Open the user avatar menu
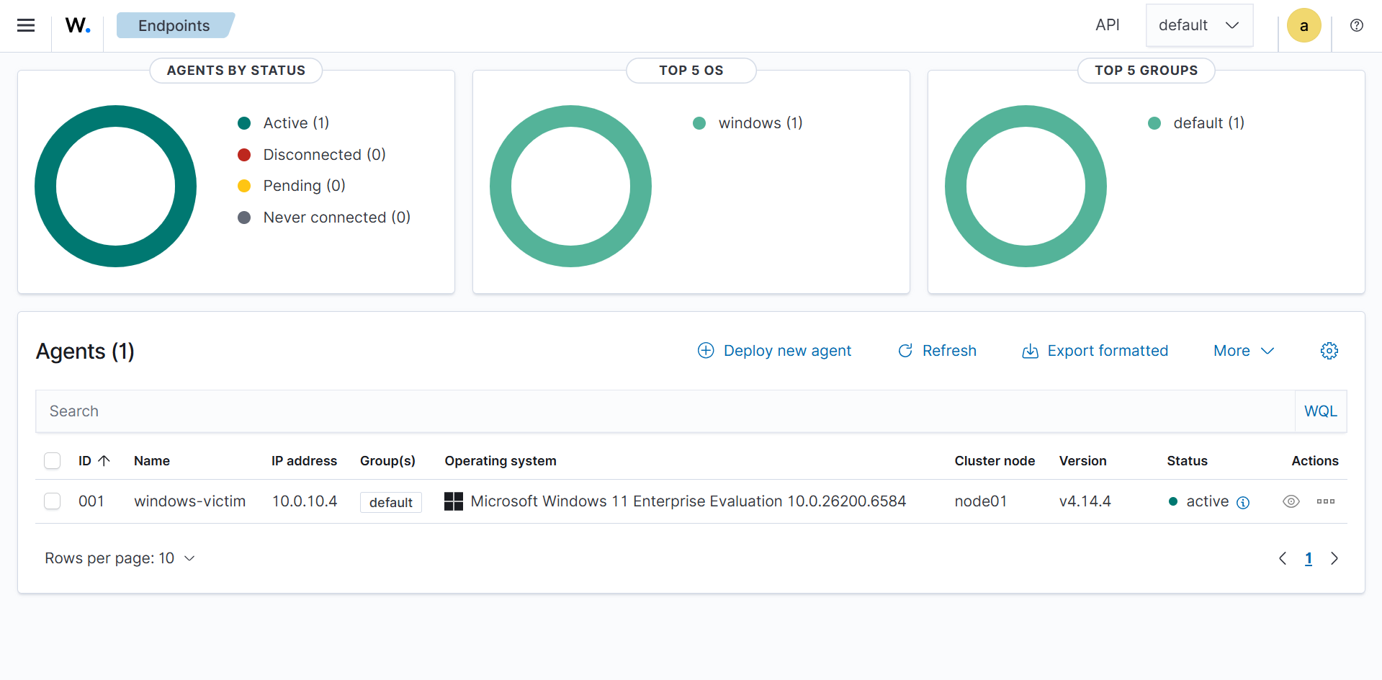 (x=1304, y=26)
